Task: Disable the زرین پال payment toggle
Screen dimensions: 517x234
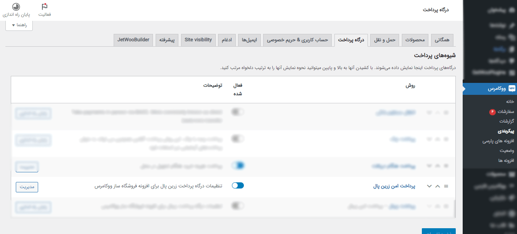Action: coord(238,185)
